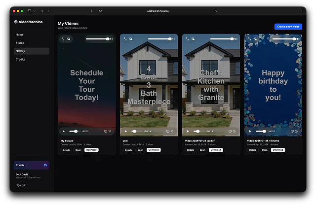Viewport: 316px width, 205px height.
Task: Click Create a new video button
Action: [x=288, y=26]
